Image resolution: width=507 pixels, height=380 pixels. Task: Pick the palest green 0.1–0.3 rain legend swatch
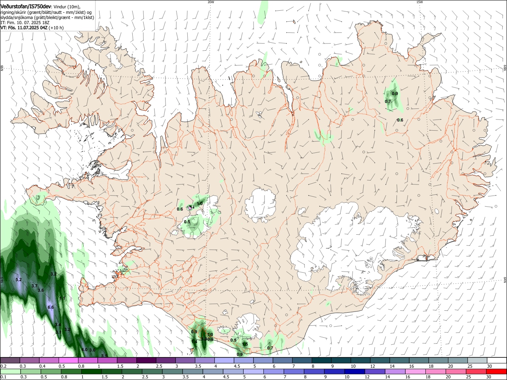coord(10,371)
